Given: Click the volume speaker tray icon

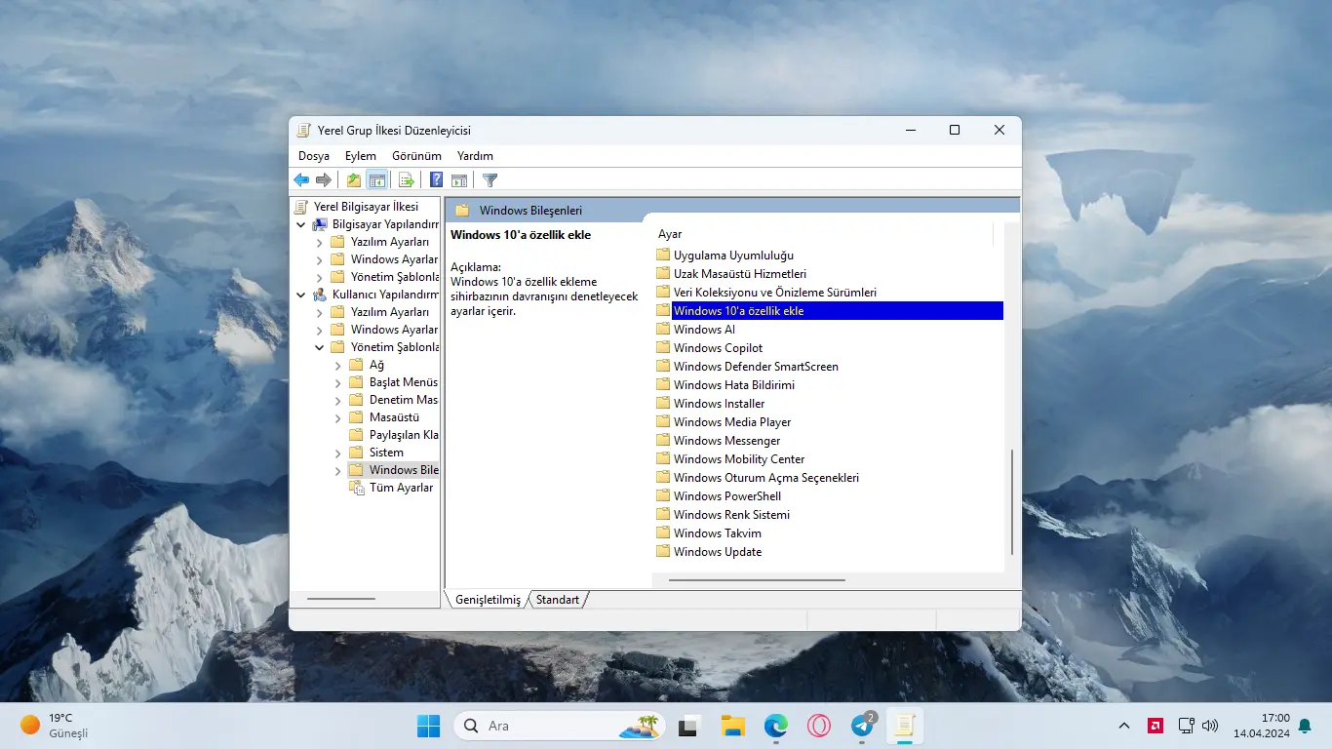Looking at the screenshot, I should [1210, 726].
